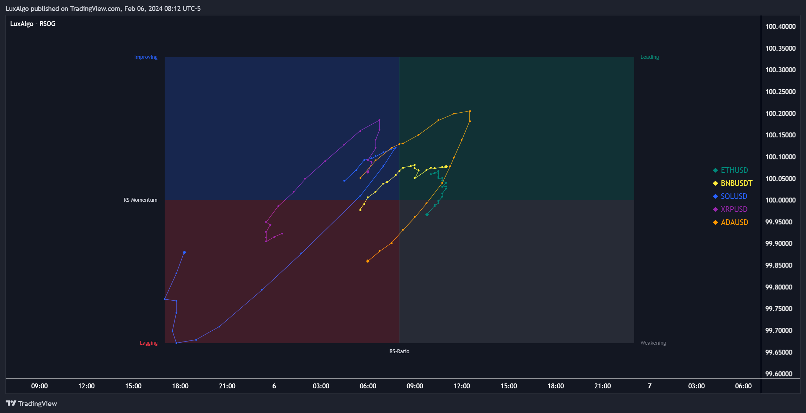This screenshot has height=413, width=806.
Task: Click the 100.20000 price scale value
Action: pos(781,113)
